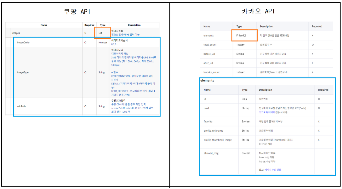342x189 pixels.
Task: Click the "List" type cell
Action: 100,33
